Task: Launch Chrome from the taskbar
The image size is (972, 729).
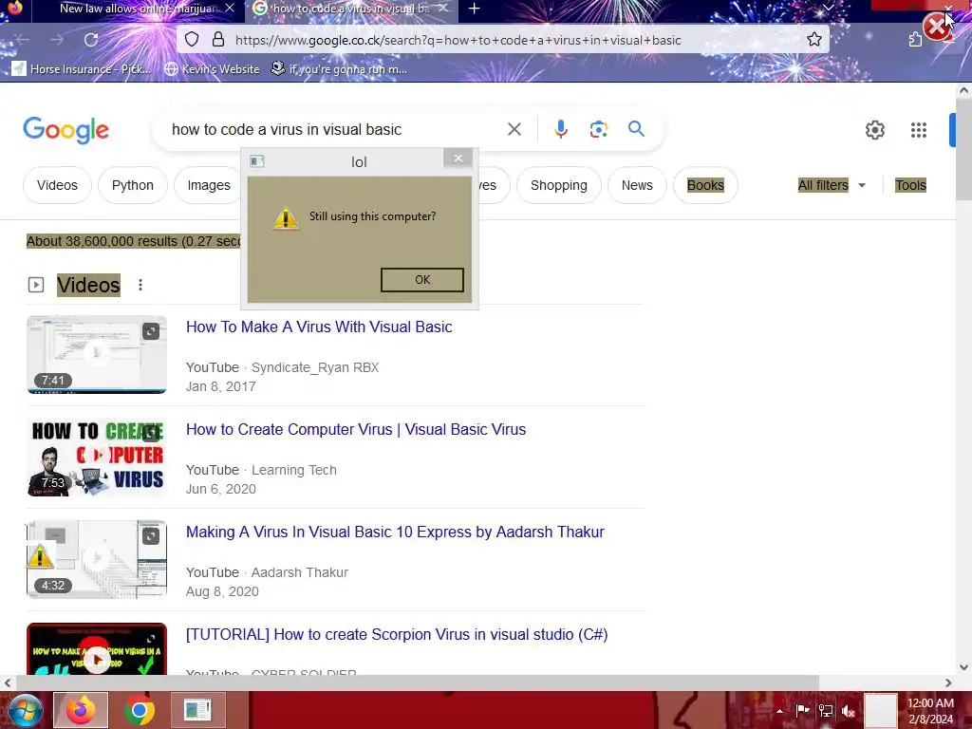Action: click(x=139, y=710)
